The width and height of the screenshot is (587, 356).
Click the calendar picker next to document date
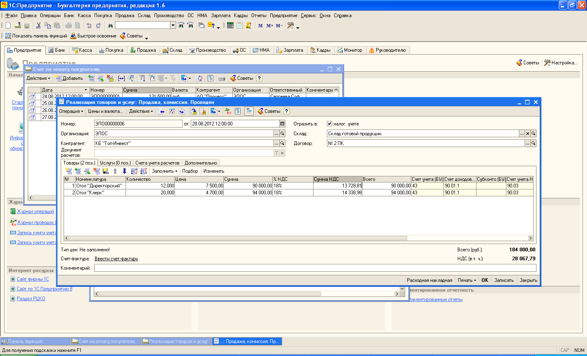coord(282,124)
